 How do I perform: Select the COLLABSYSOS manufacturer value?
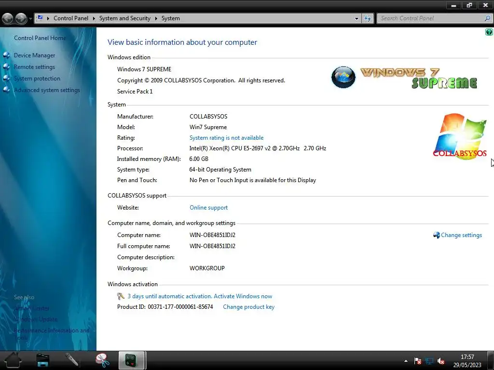(x=208, y=117)
